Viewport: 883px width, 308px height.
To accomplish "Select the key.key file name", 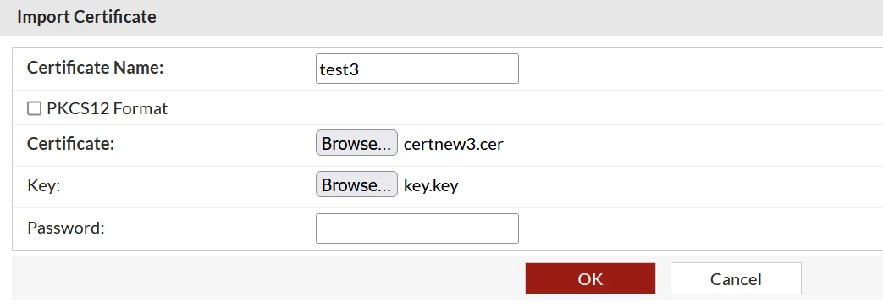I will click(431, 186).
